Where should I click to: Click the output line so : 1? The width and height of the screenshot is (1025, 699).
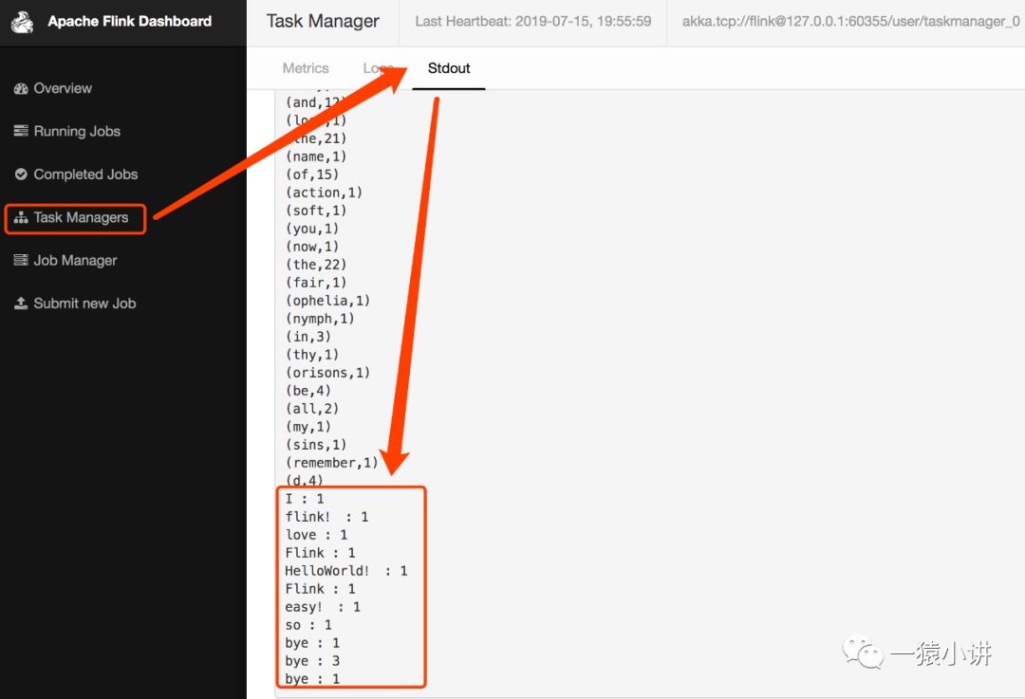308,625
